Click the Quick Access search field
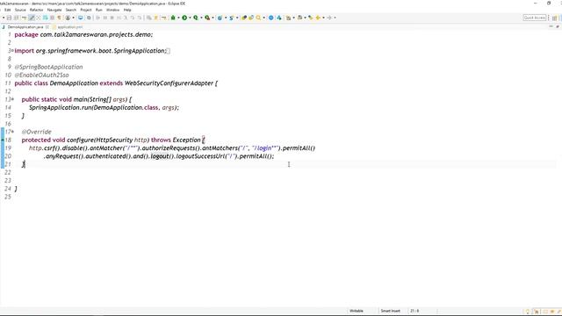 pos(535,18)
